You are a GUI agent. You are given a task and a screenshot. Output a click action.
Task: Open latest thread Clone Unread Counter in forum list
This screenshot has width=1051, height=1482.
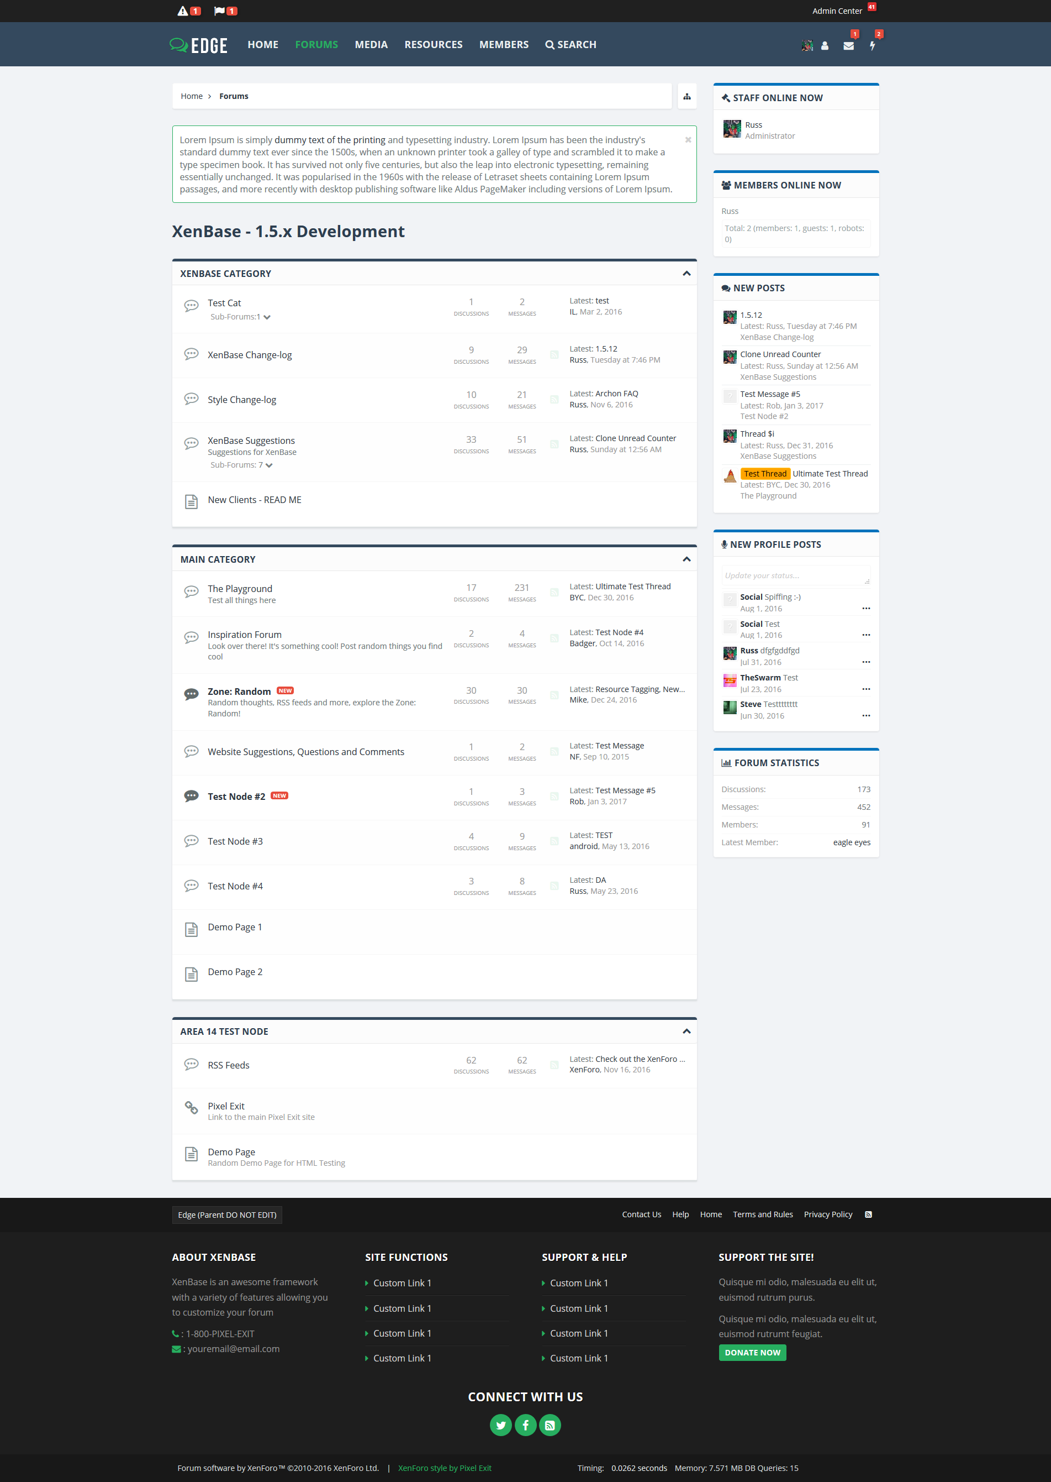click(x=636, y=438)
